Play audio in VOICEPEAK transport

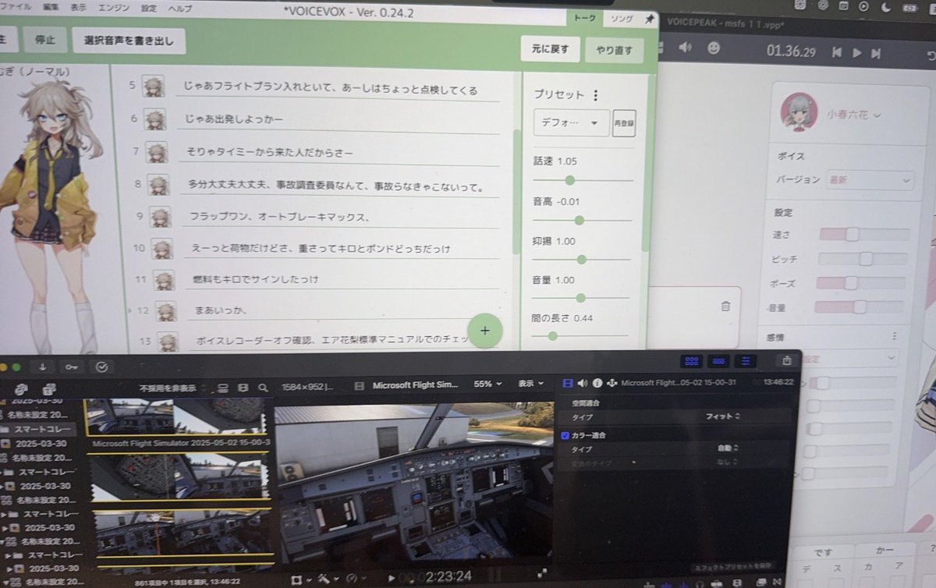coord(856,53)
